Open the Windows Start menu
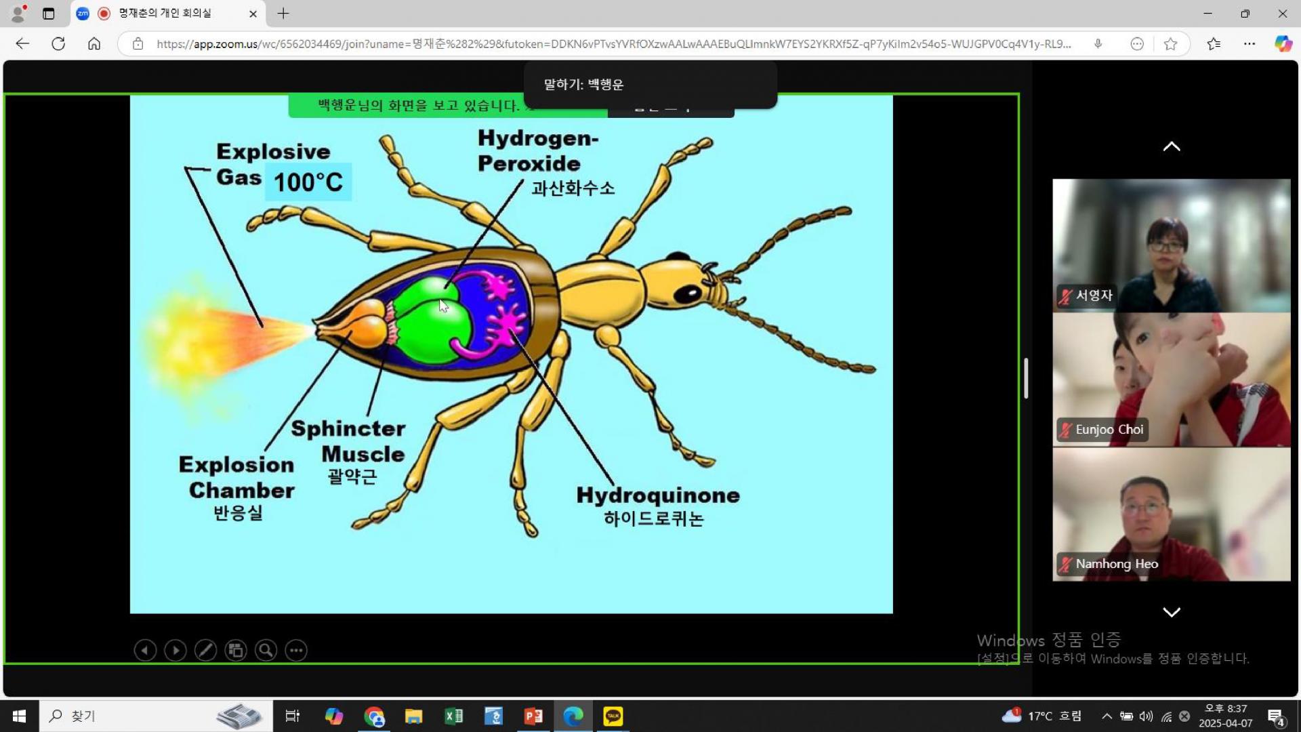Screen dimensions: 1301x732 [x=19, y=716]
